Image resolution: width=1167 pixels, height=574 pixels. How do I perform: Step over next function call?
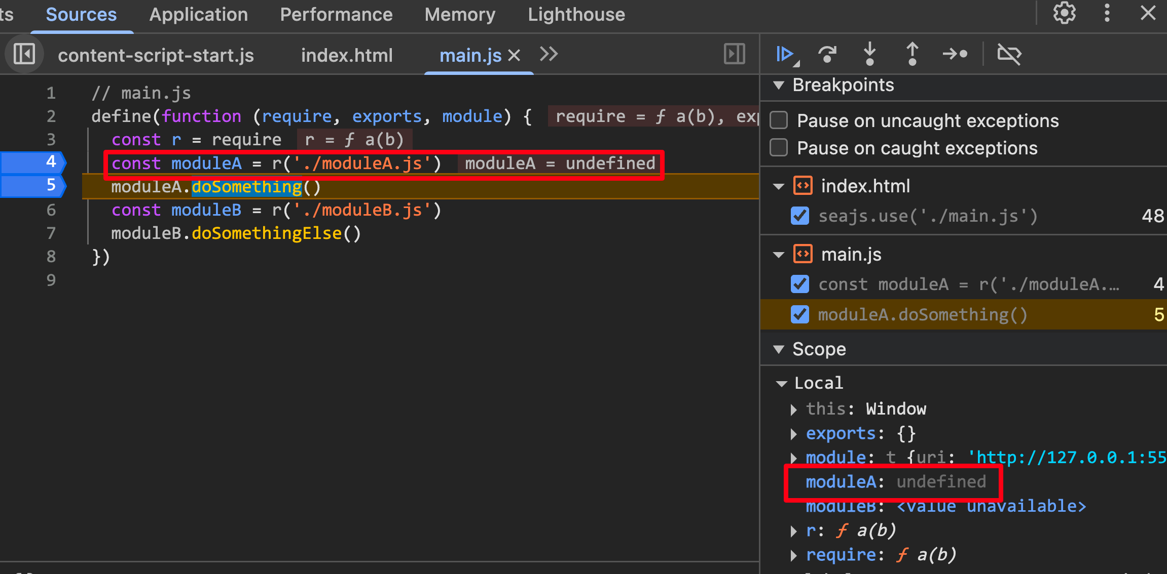coord(827,54)
